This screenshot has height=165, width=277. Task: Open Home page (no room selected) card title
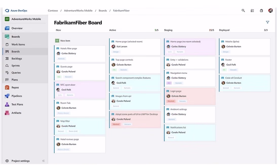tap(185, 42)
